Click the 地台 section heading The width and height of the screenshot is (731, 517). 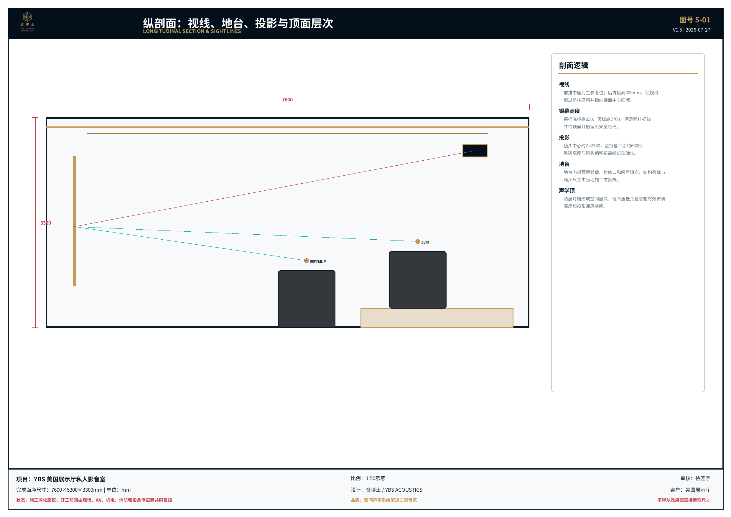pyautogui.click(x=564, y=164)
